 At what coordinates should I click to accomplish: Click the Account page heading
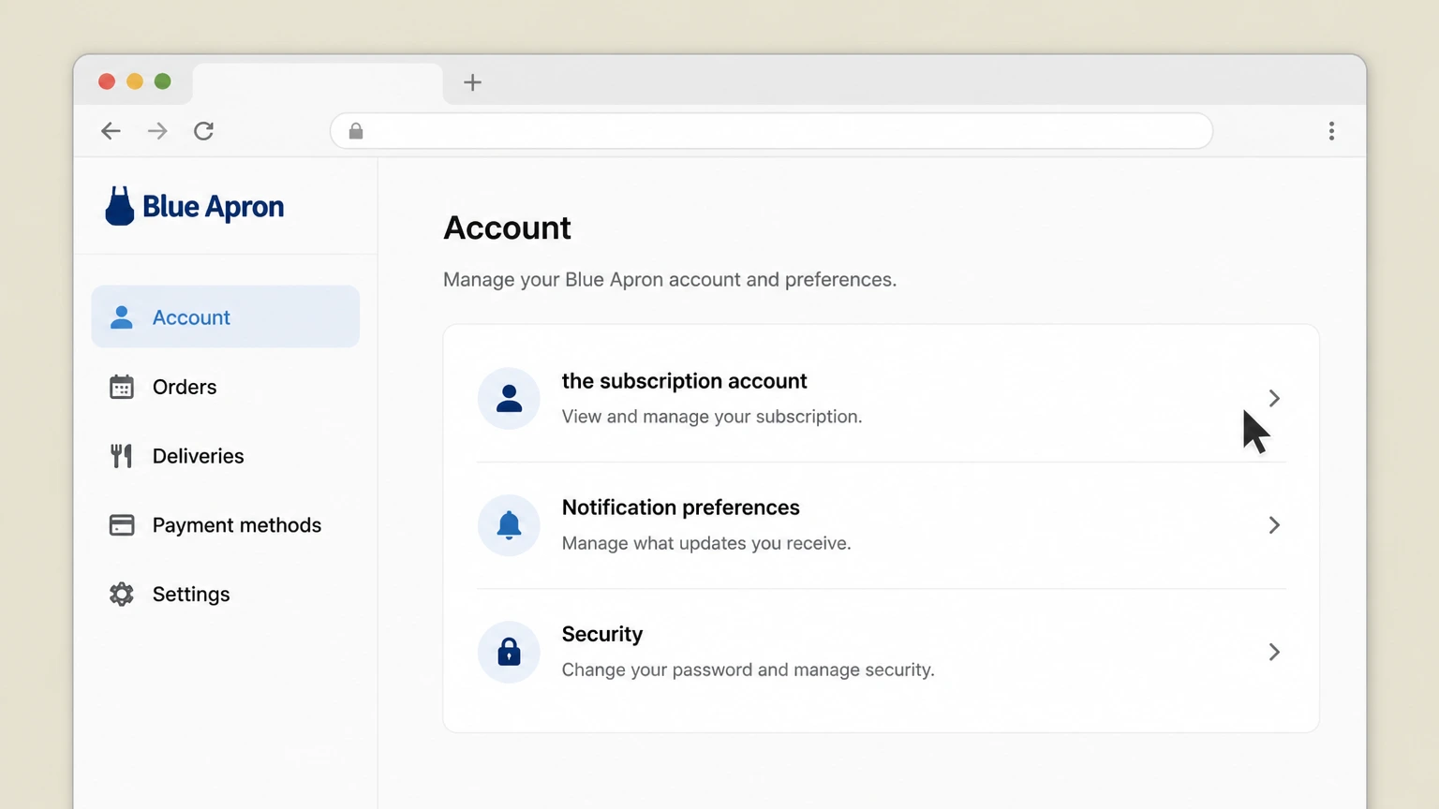tap(507, 228)
